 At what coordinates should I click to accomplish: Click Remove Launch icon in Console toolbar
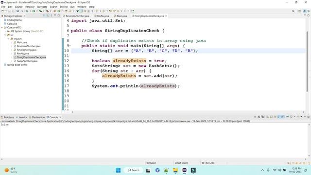[x=259, y=117]
